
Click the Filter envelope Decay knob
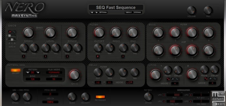point(175,33)
